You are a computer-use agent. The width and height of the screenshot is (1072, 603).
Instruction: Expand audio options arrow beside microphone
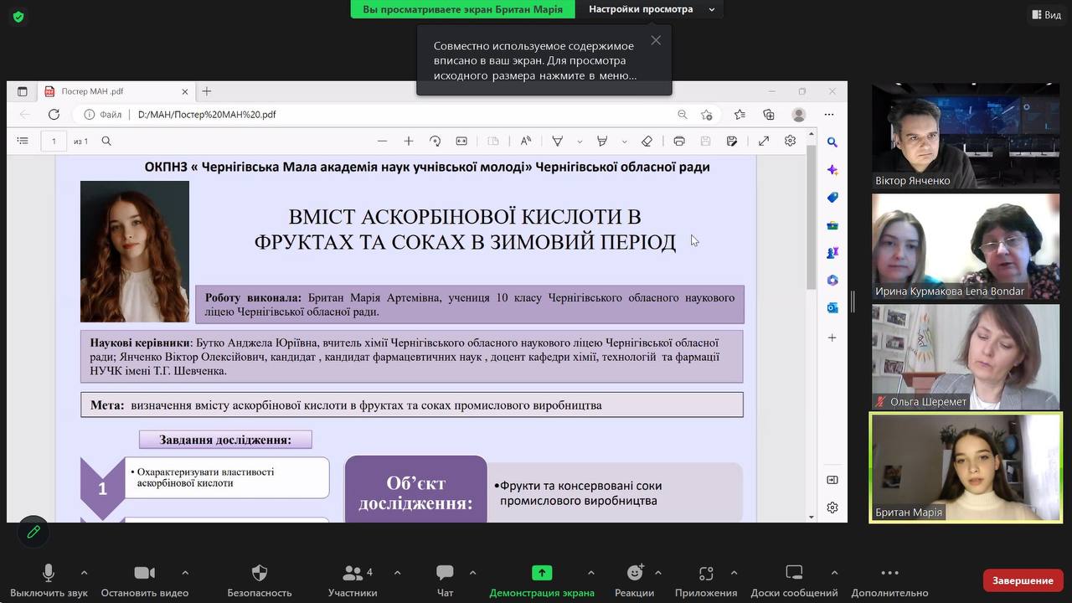pos(84,573)
